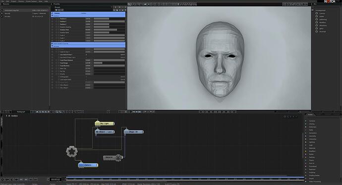Open the Project menu
342x185 pixels.
[x=13, y=1]
